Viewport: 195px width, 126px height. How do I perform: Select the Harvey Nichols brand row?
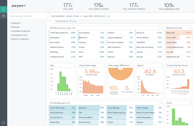click(149, 38)
